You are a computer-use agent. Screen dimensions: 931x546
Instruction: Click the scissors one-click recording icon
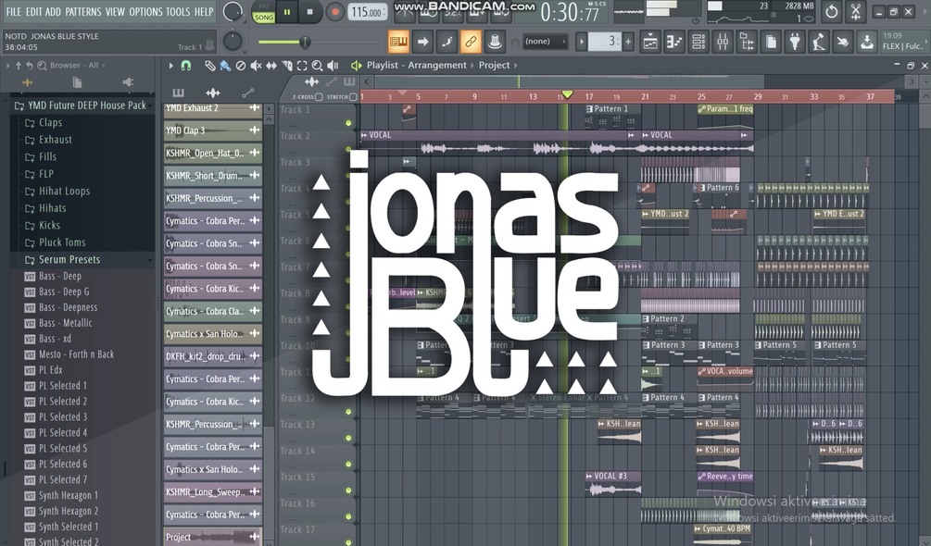pos(856,11)
